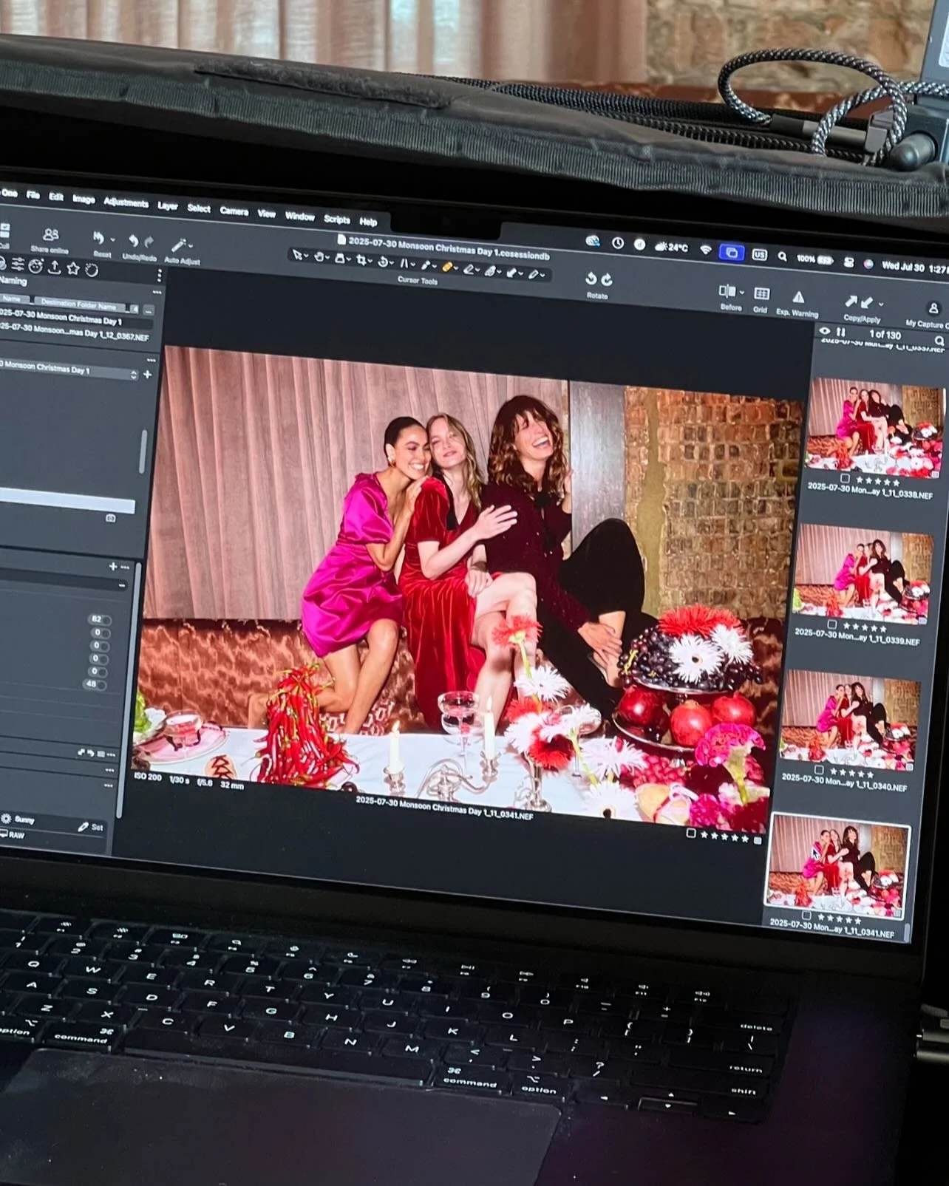The height and width of the screenshot is (1186, 949).
Task: Open Auto Adjust dropdown arrow
Action: pyautogui.click(x=191, y=246)
